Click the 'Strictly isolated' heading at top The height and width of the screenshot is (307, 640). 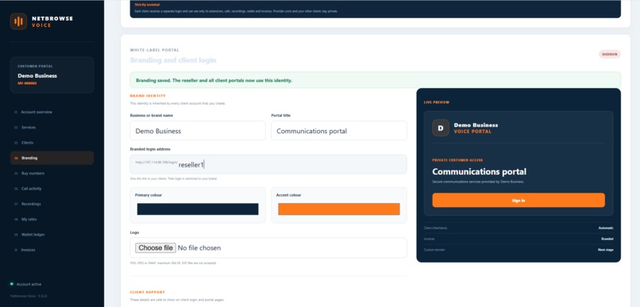coord(148,5)
